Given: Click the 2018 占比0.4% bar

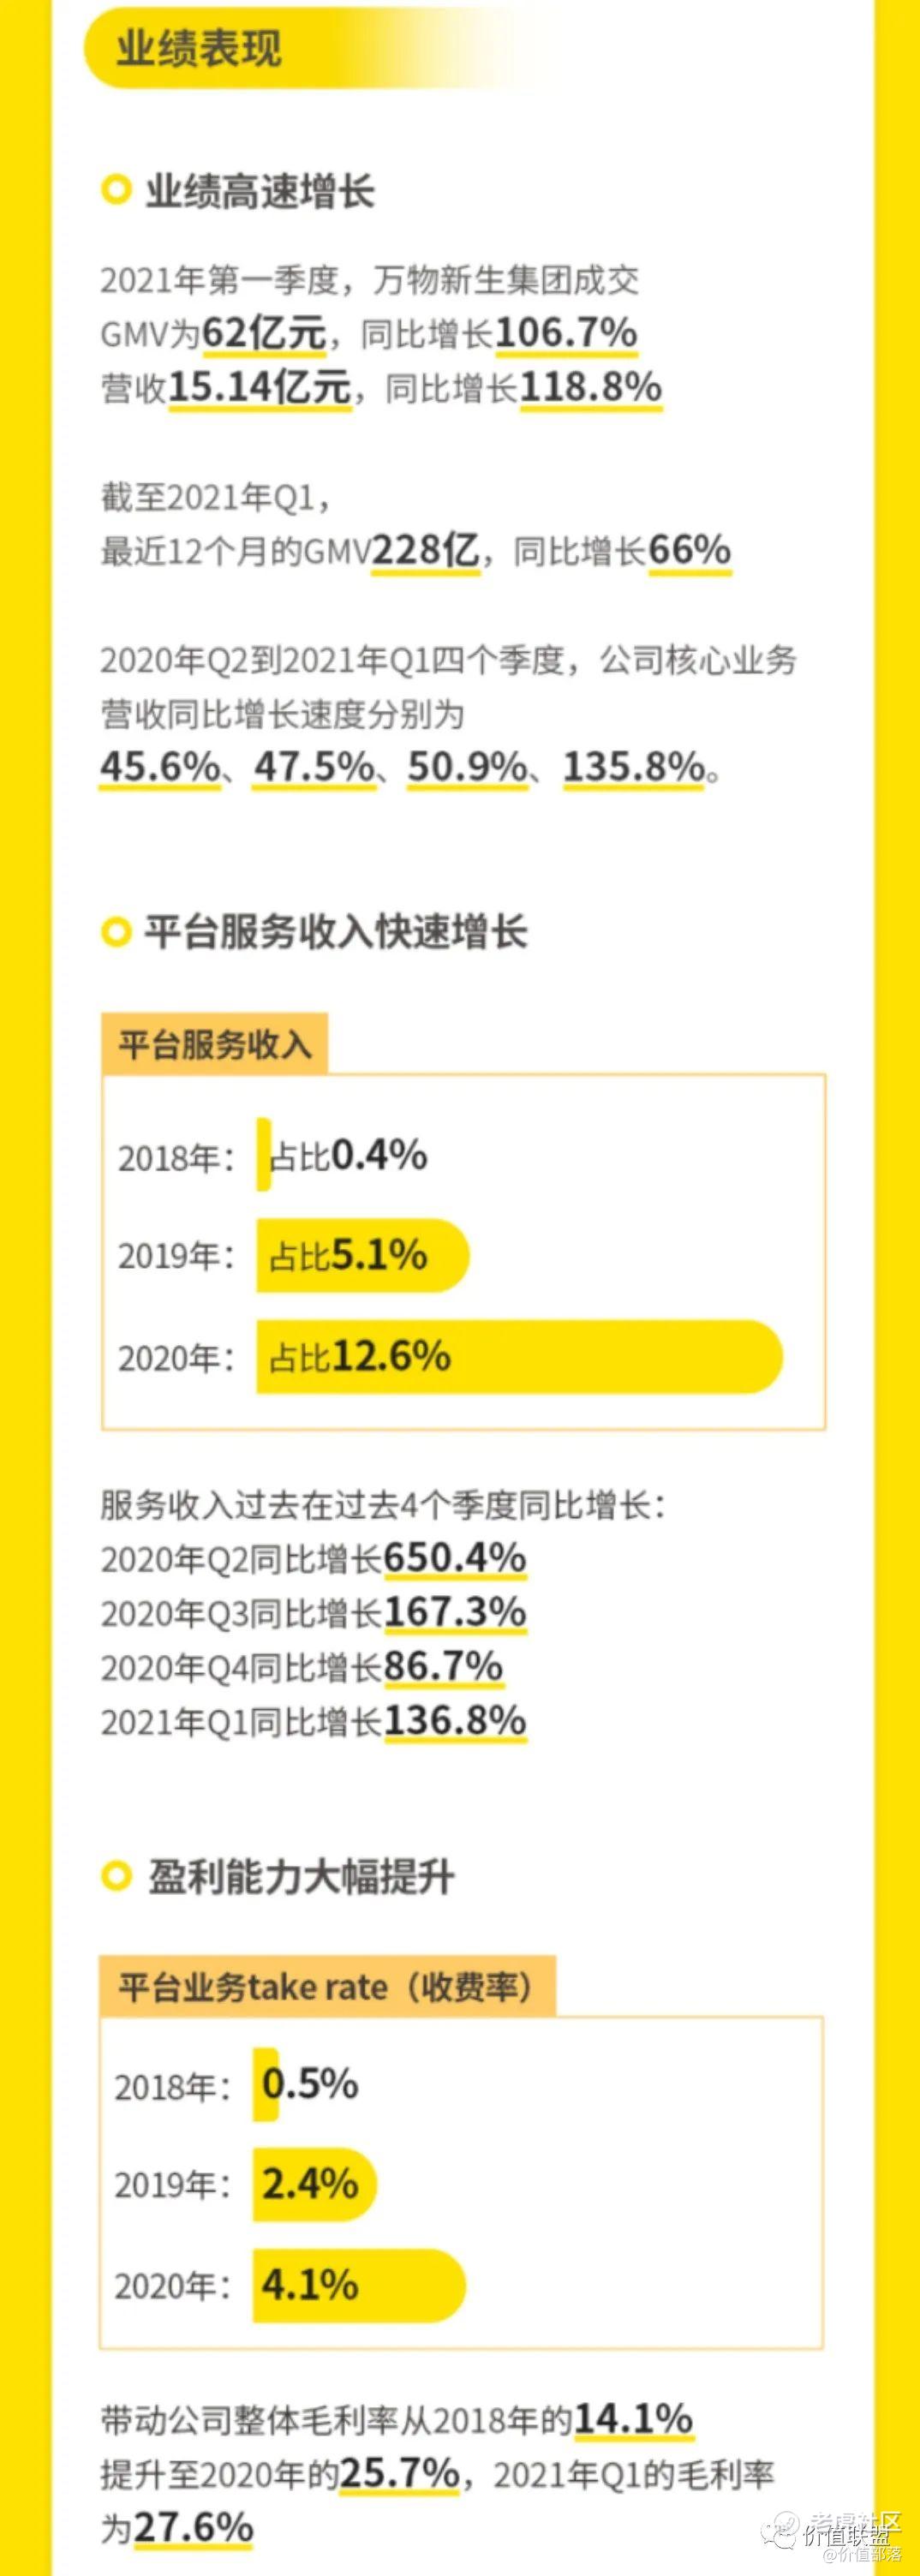Looking at the screenshot, I should (264, 1156).
